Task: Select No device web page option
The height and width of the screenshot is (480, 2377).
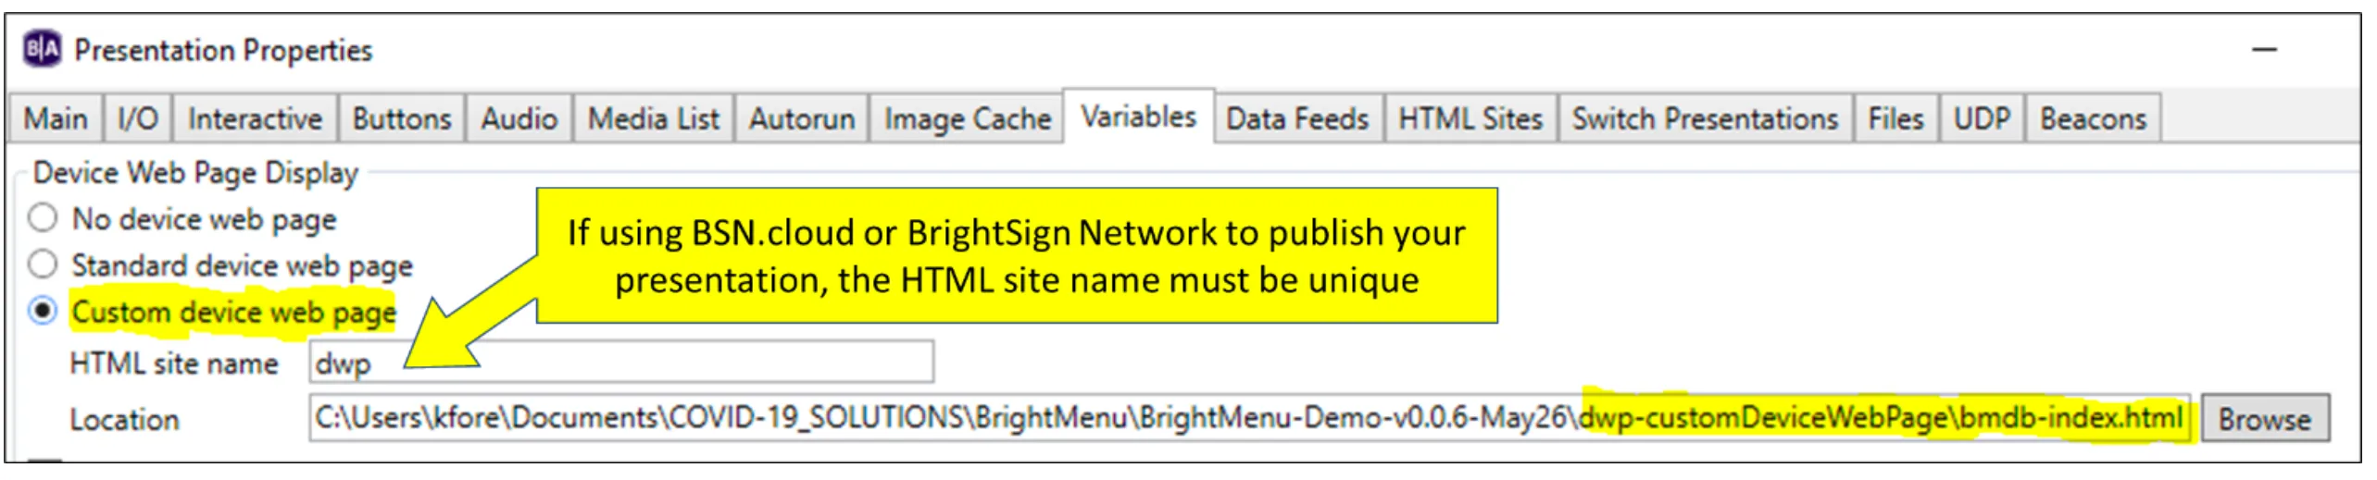Action: click(43, 218)
